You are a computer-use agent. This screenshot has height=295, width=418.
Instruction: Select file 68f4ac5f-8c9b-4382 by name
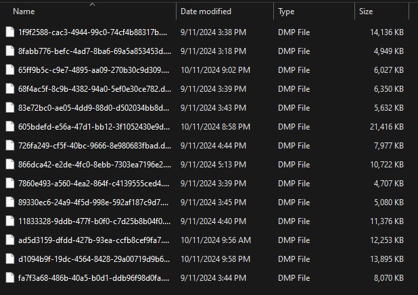coord(95,89)
